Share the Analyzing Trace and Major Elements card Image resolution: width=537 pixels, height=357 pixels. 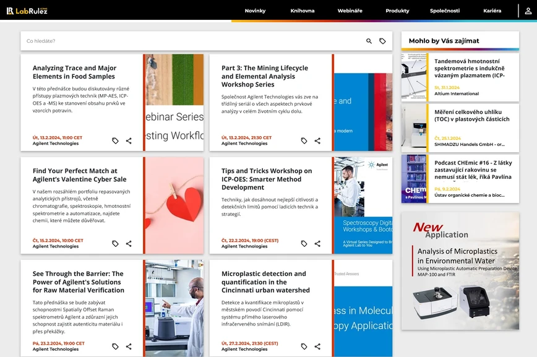coord(129,141)
